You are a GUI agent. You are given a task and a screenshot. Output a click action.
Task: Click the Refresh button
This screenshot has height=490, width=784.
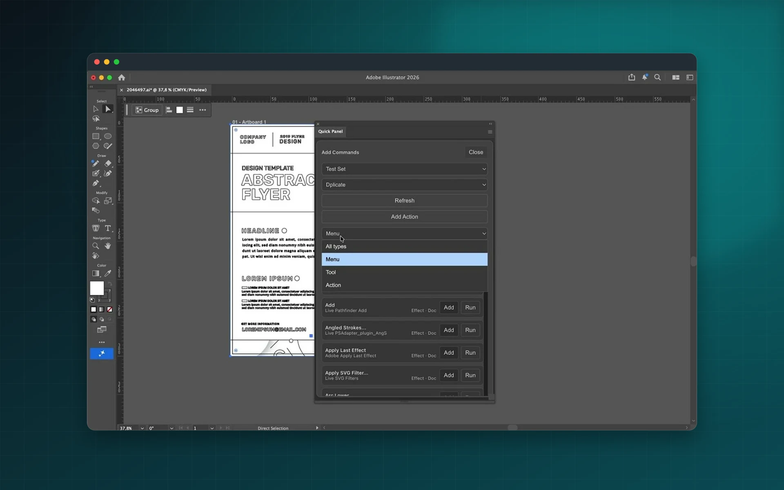404,200
